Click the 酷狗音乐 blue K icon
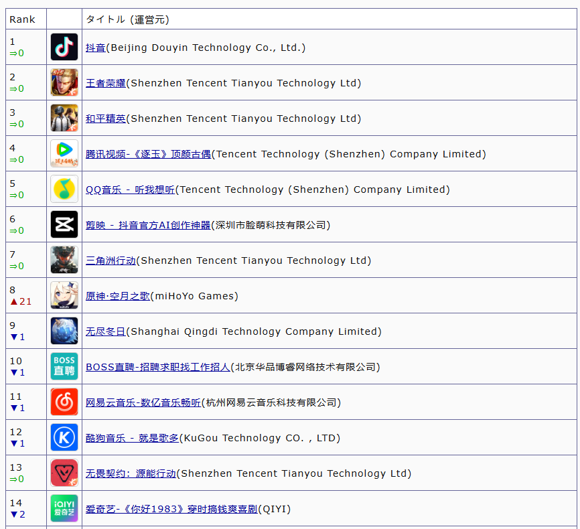Image resolution: width=580 pixels, height=529 pixels. [x=64, y=438]
